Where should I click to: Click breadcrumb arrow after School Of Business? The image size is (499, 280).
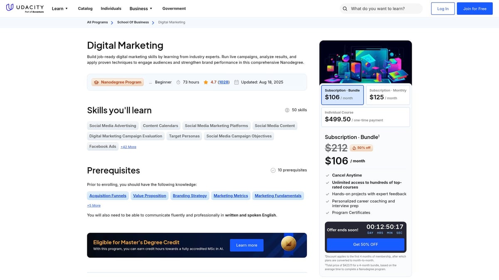pyautogui.click(x=153, y=22)
